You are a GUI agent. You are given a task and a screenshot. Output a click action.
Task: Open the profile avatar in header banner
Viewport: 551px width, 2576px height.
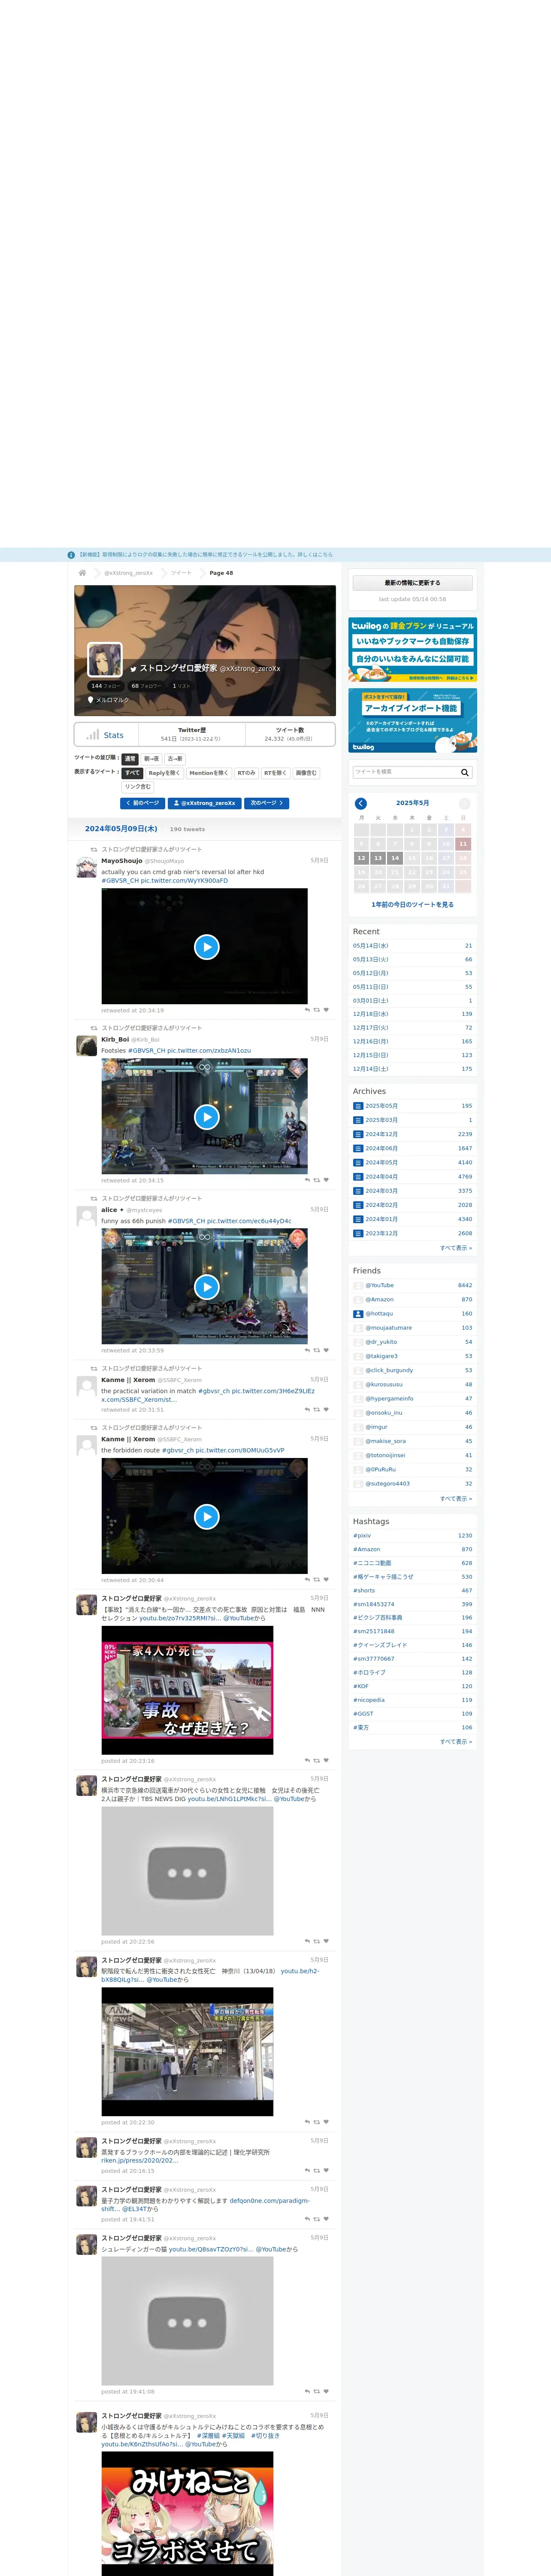pos(105,660)
